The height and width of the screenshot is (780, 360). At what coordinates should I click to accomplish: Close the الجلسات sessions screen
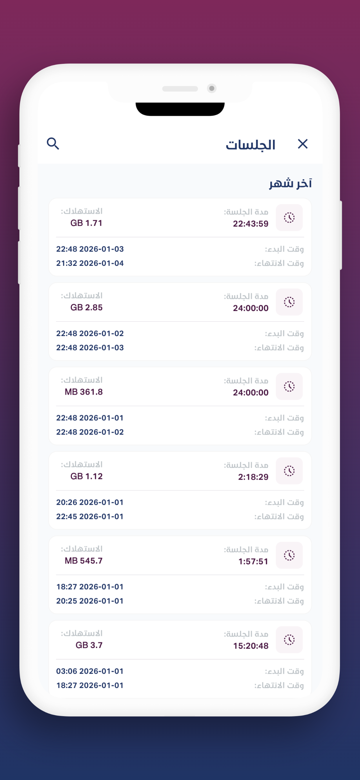point(303,144)
